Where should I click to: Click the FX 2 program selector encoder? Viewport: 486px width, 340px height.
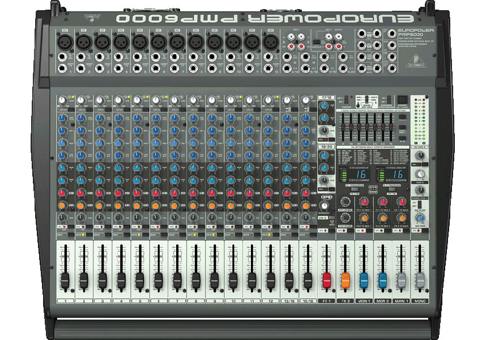(x=345, y=218)
